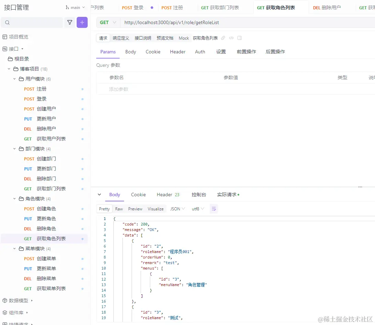Viewport: 375px width, 325px height.
Task: Click the 接口 section icon
Action: click(x=5, y=49)
